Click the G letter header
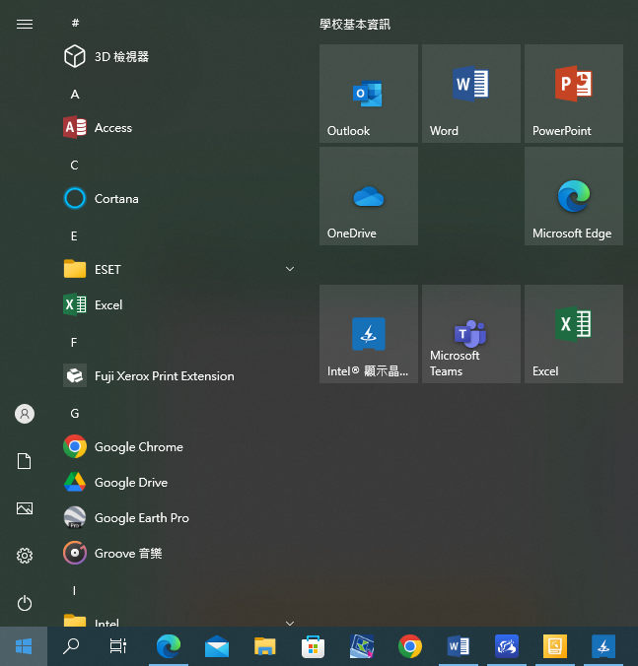 pos(75,413)
